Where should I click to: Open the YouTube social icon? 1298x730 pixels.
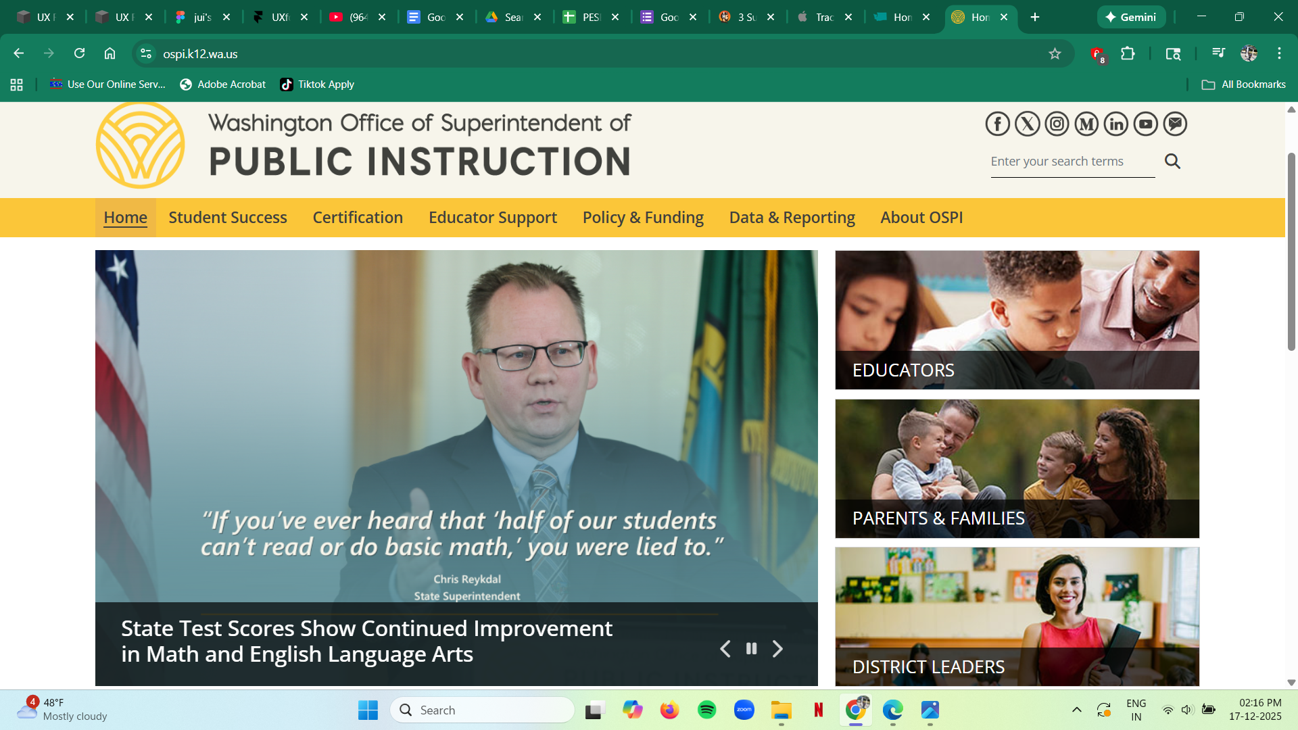(x=1146, y=124)
